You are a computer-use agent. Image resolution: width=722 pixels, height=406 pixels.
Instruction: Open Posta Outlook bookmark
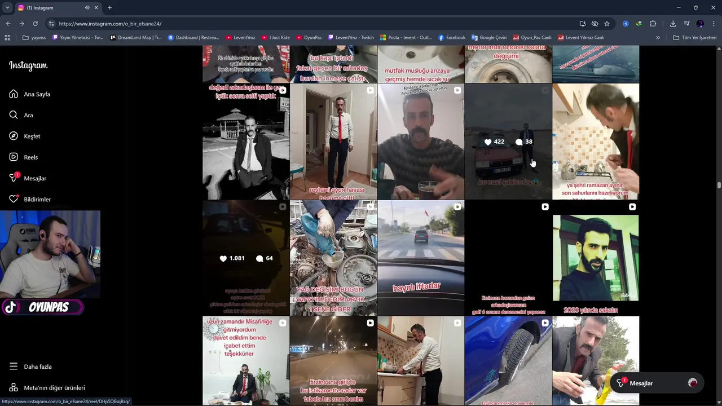point(406,38)
